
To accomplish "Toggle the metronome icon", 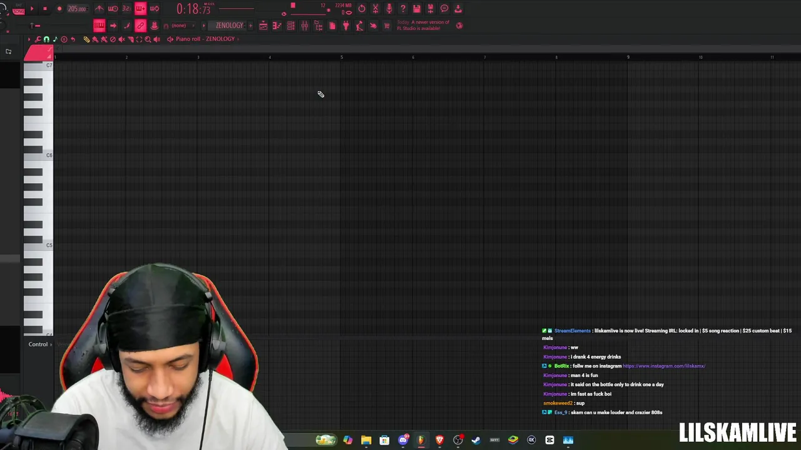I will 99,9.
